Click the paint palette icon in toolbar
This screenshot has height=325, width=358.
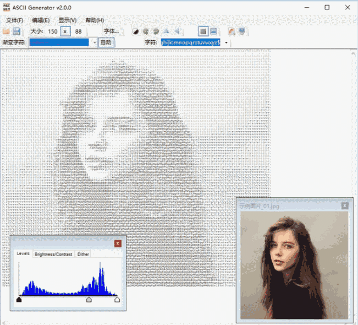pyautogui.click(x=232, y=31)
